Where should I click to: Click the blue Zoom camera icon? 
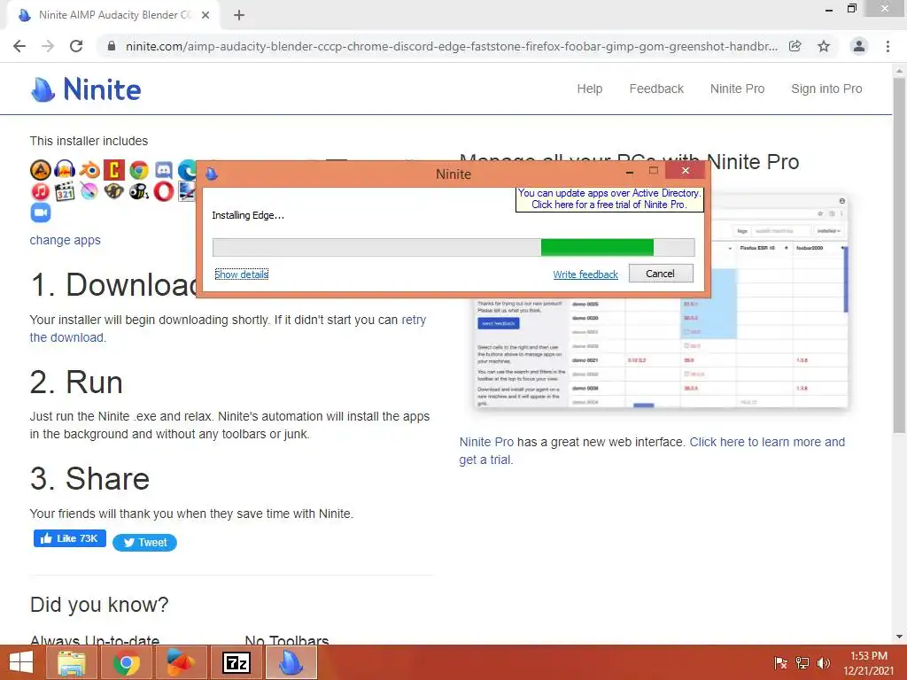pos(41,212)
